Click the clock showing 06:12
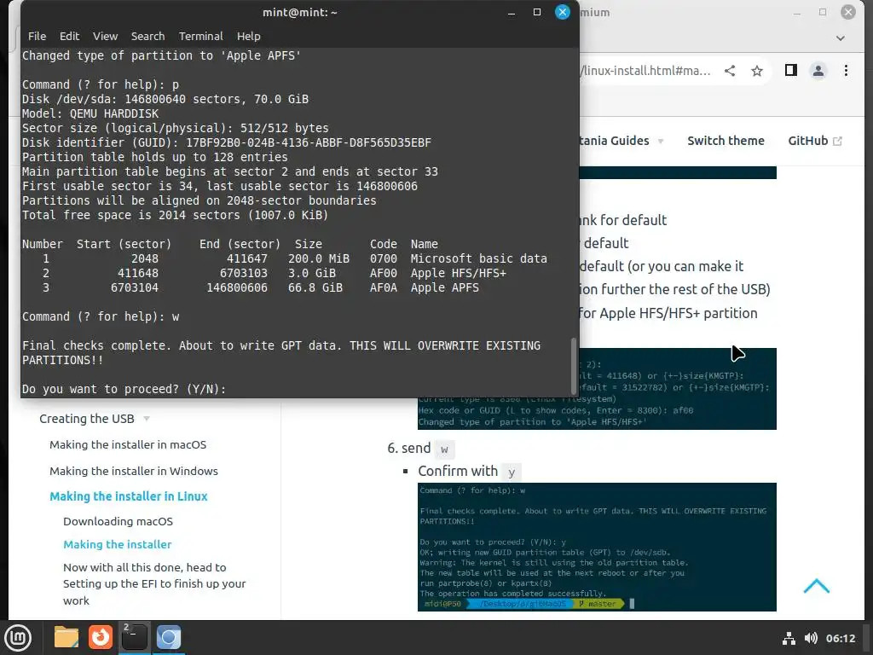This screenshot has width=873, height=655. 840,638
